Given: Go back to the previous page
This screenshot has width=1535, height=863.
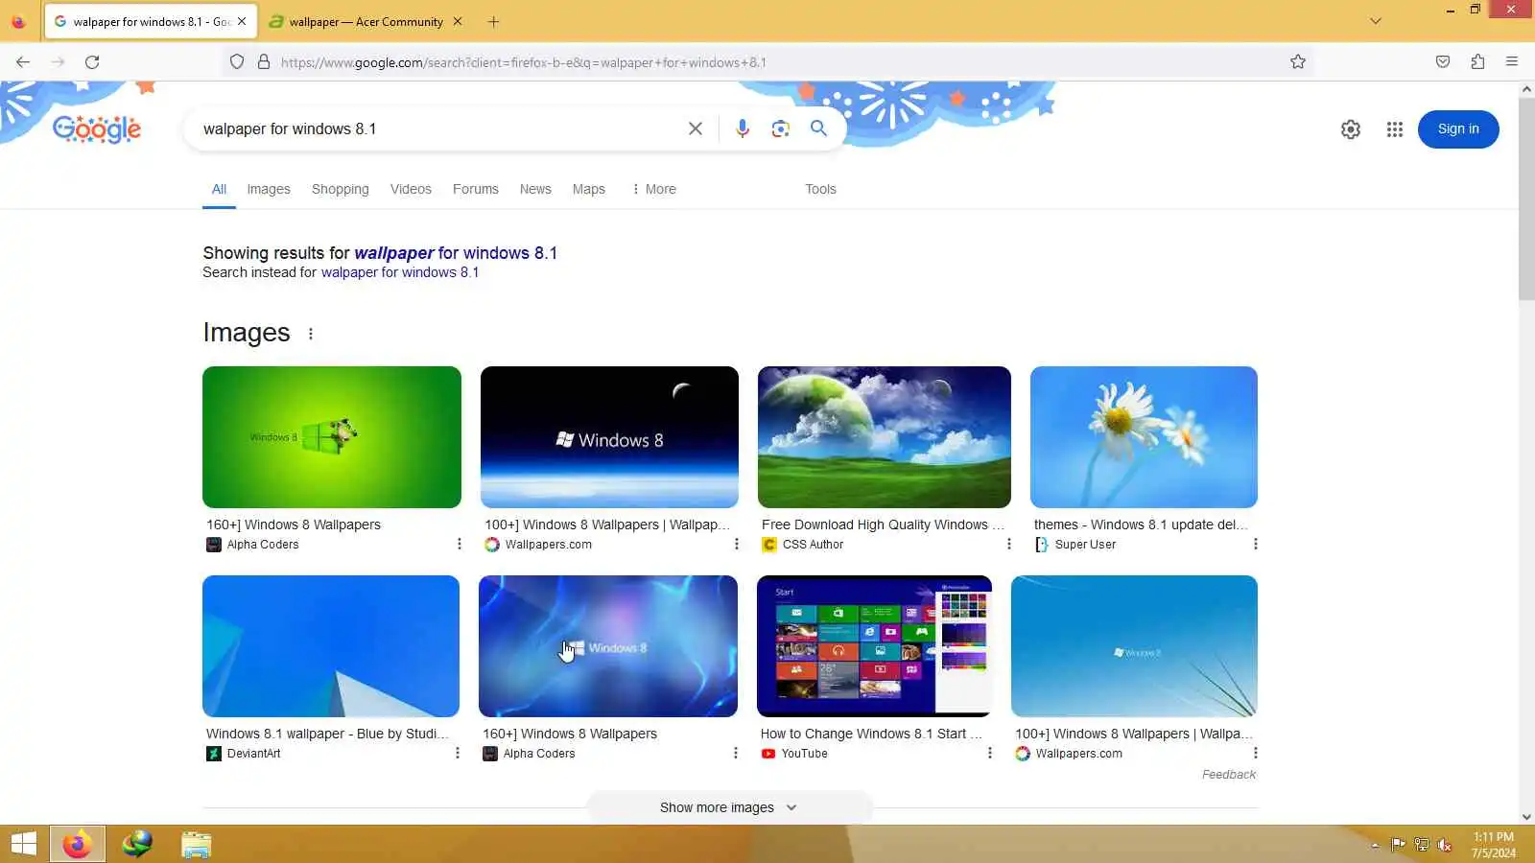Looking at the screenshot, I should coord(23,62).
